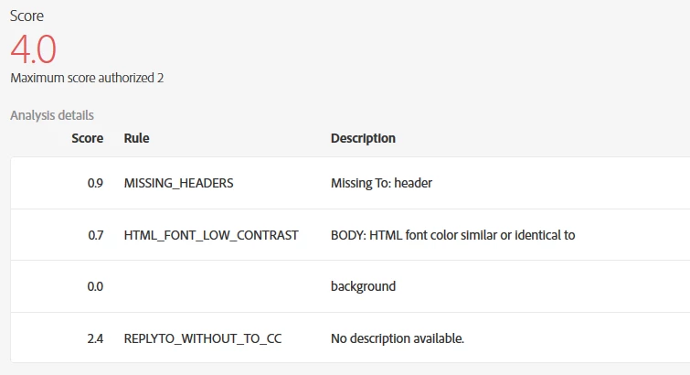
Task: Click the word 'identical' in the contrast description
Action: 536,235
